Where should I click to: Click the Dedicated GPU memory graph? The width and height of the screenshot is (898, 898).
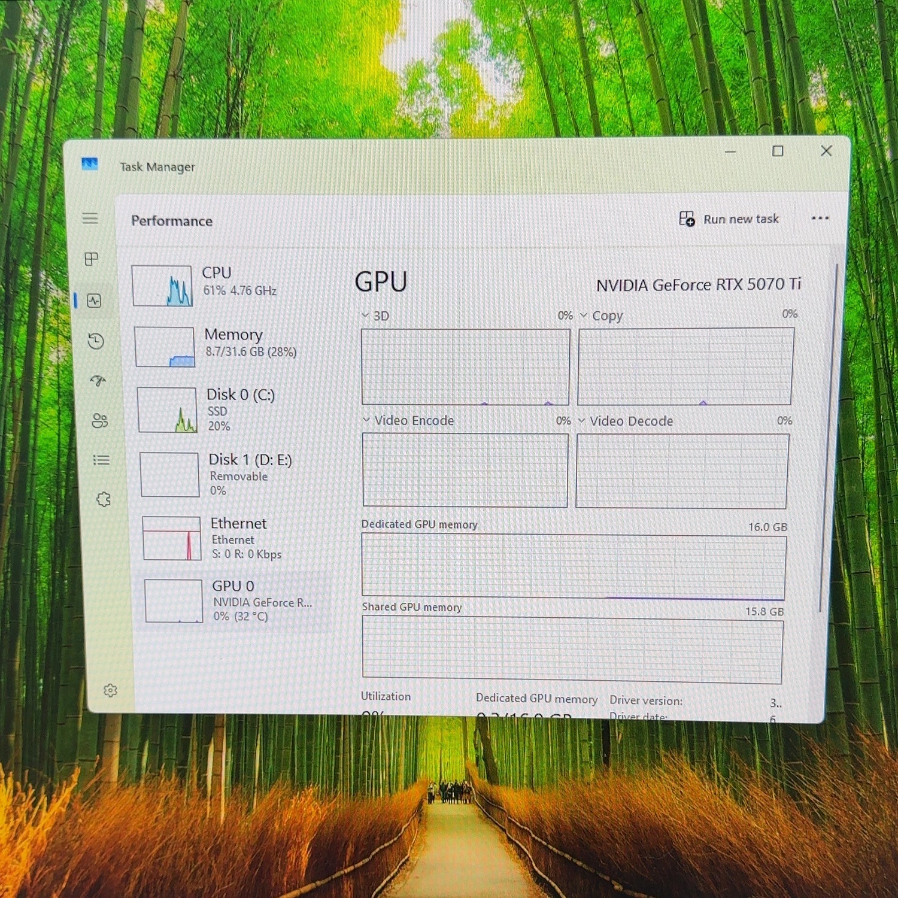(x=574, y=568)
